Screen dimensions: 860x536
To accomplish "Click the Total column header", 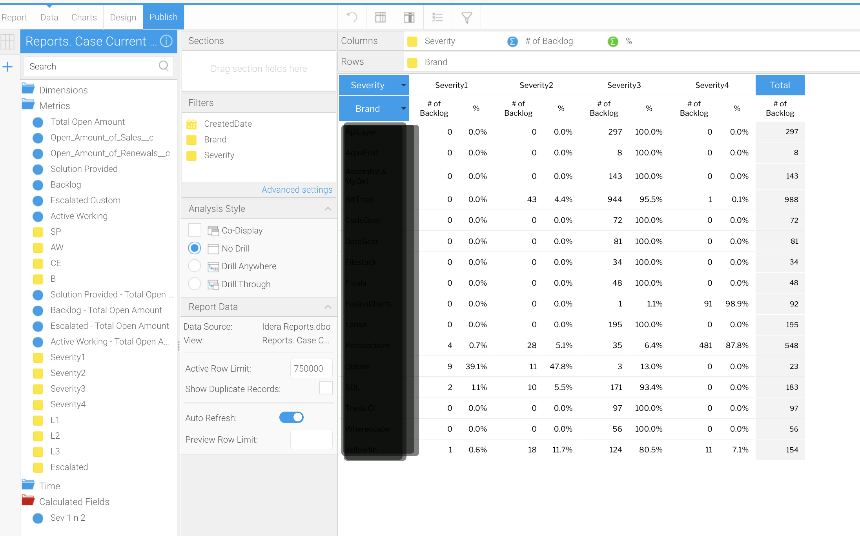I will 780,85.
